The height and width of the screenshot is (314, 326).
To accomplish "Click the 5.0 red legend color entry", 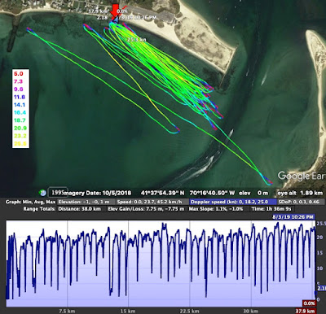I will [19, 74].
